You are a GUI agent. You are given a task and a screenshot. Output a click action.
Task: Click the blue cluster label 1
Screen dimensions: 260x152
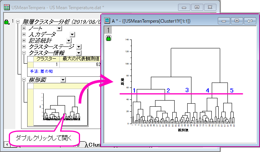(x=134, y=91)
